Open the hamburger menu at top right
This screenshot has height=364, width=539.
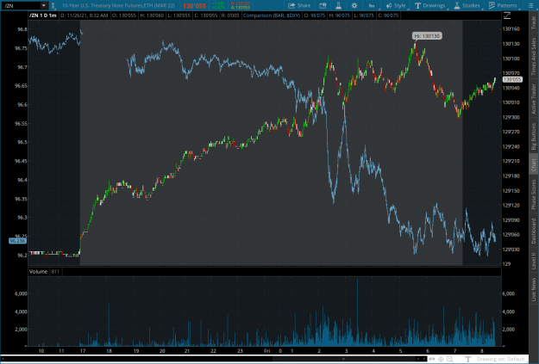(x=530, y=5)
